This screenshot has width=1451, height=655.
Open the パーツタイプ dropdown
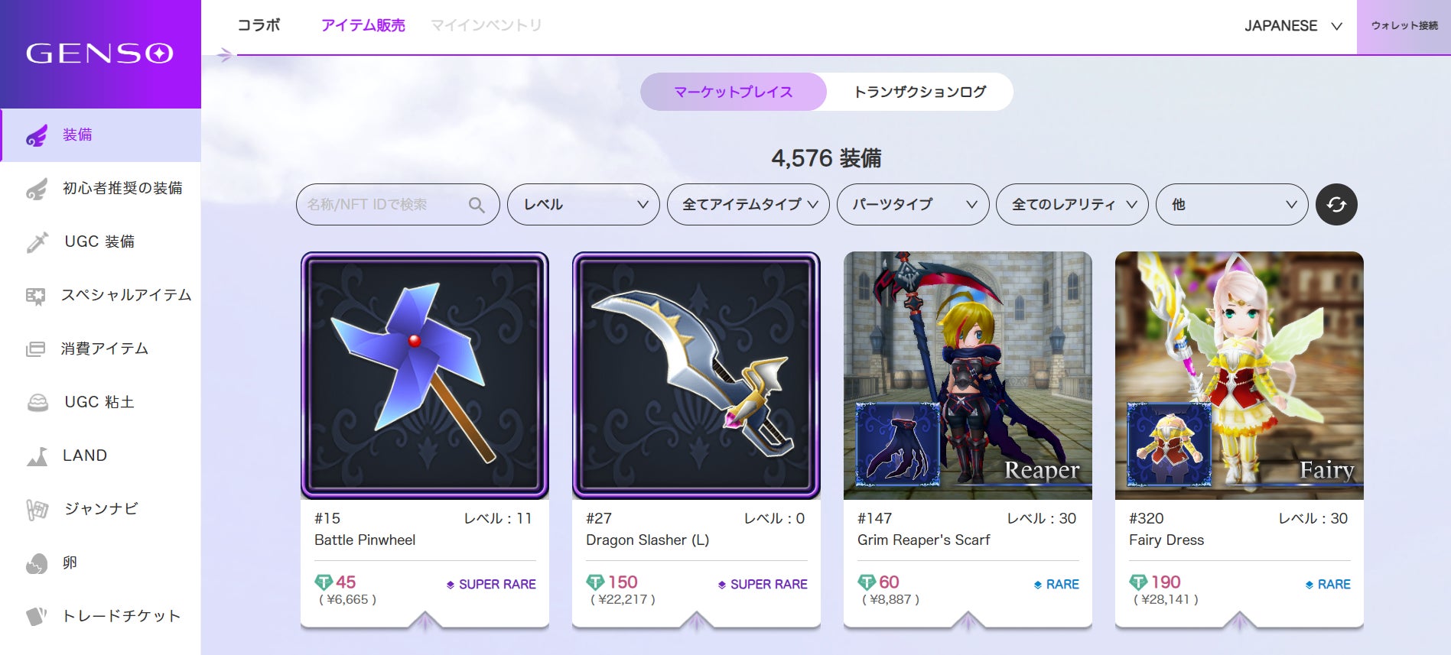click(913, 204)
